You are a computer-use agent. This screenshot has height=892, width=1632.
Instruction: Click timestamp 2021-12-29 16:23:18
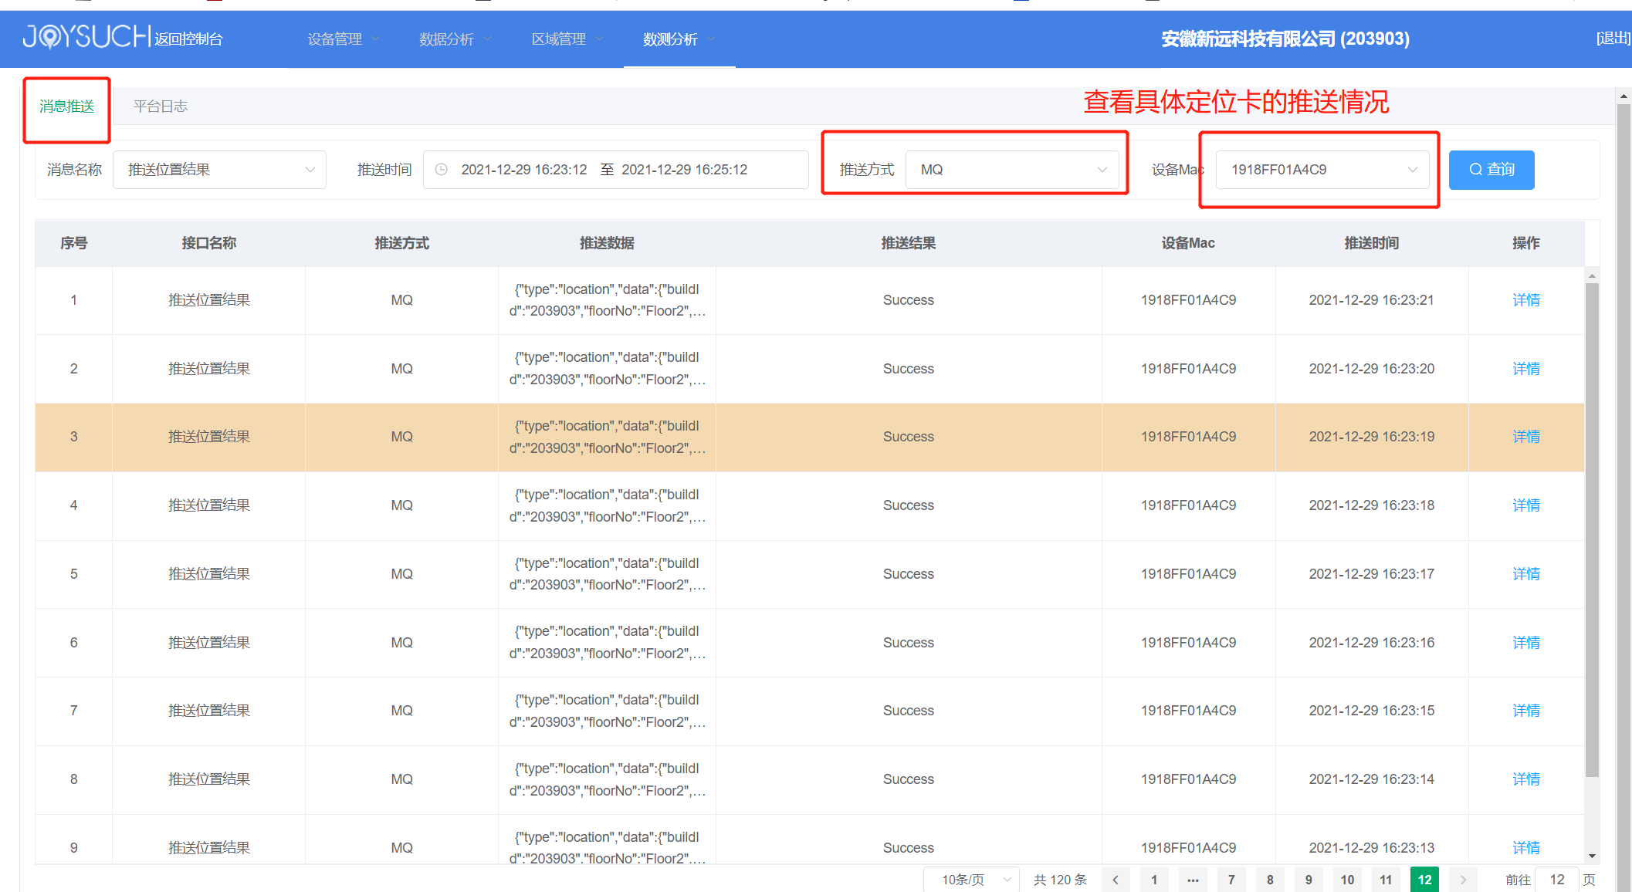(1371, 505)
